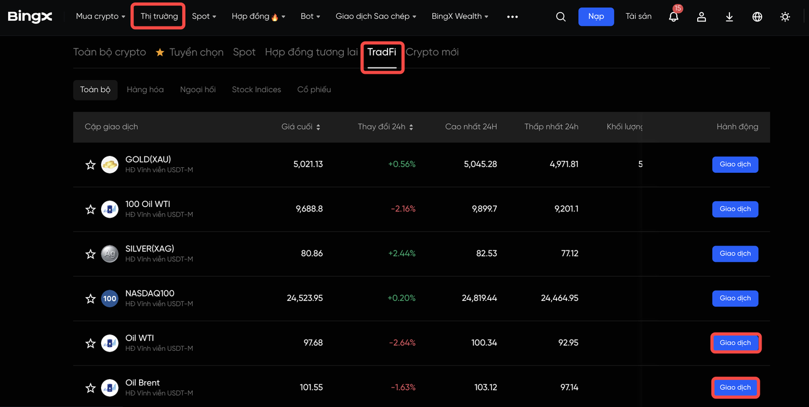The width and height of the screenshot is (809, 407).
Task: Favorite GOLD(XAU) with the star
Action: (x=90, y=165)
